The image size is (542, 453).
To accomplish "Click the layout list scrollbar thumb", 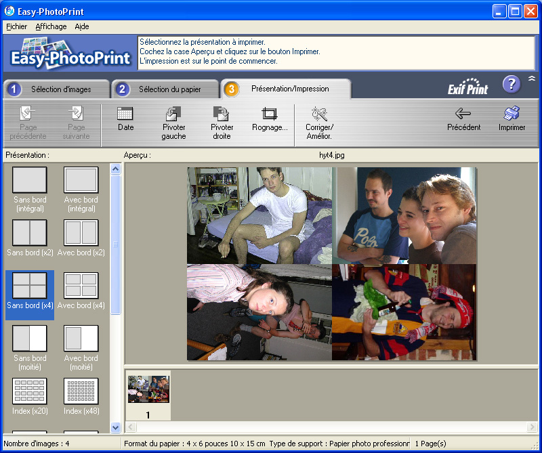I will pos(115,244).
